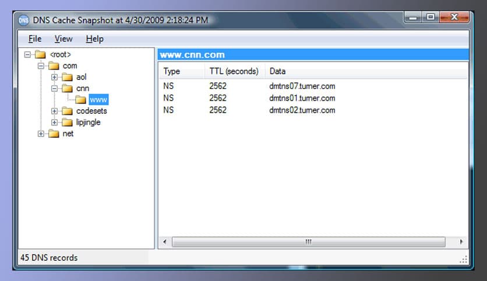Click the lipjingle folder icon
This screenshot has height=281, width=487.
pyautogui.click(x=67, y=123)
